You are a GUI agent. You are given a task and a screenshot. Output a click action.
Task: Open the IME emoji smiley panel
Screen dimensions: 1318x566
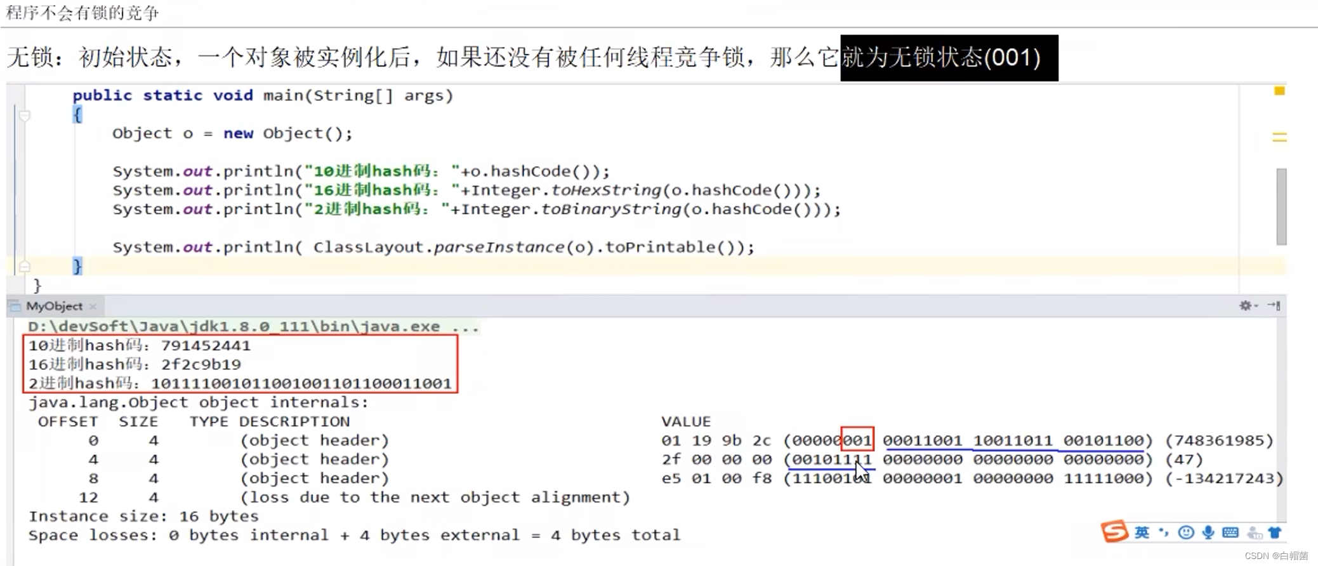1185,532
